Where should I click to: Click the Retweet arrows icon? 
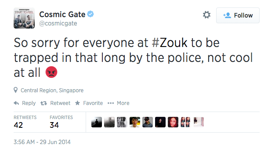coord(43,103)
